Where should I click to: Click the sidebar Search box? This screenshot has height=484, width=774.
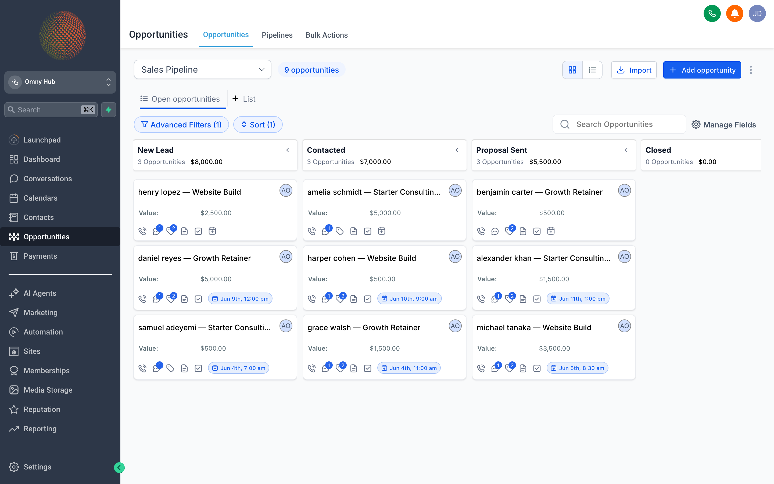[51, 110]
